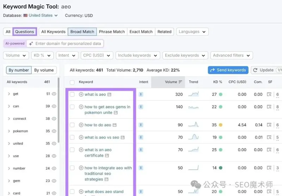This screenshot has width=282, height=196.
Task: Expand the 'connect' keyword group
Action: point(9,119)
